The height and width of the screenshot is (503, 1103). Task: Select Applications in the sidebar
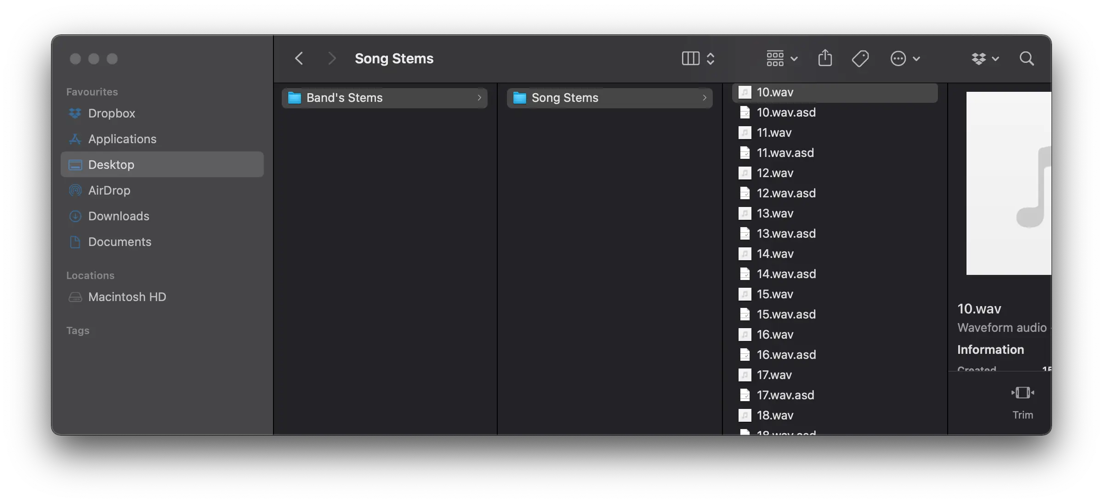[122, 139]
